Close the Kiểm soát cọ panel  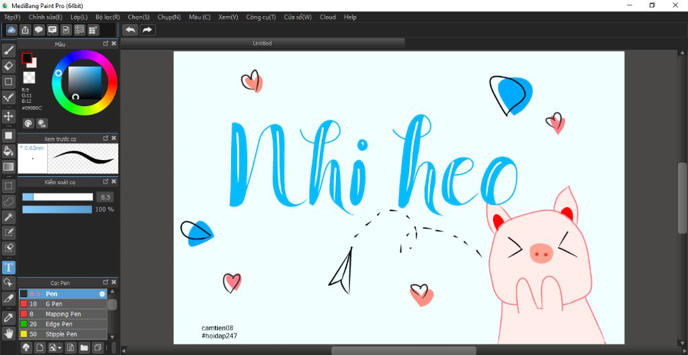[114, 181]
